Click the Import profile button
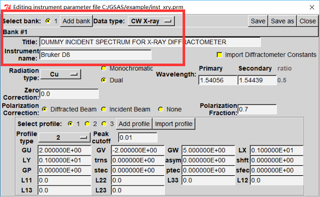Screen dimensions: 320x197 click(174, 124)
